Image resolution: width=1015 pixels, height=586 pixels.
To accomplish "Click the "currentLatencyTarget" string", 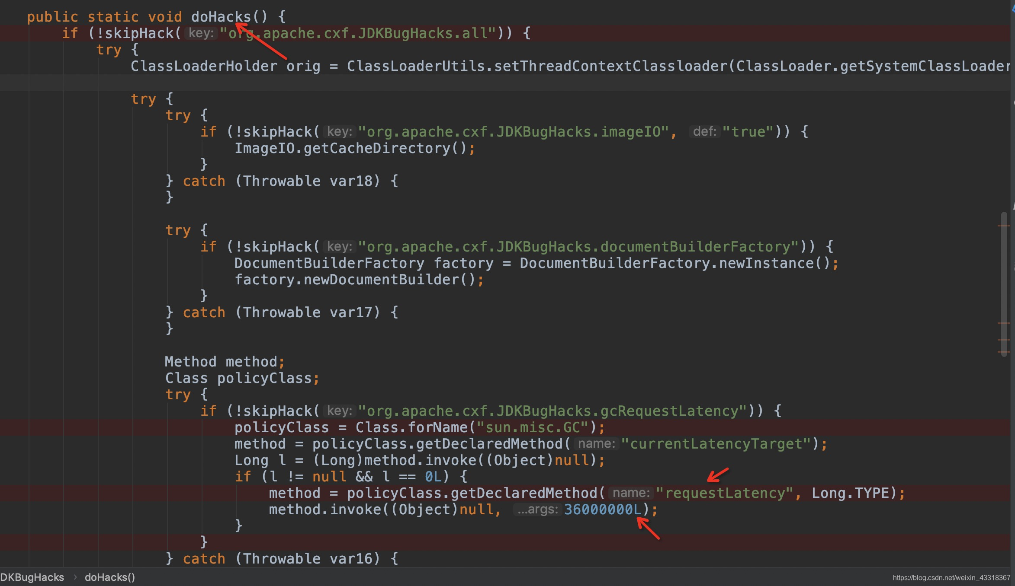I will (x=716, y=444).
